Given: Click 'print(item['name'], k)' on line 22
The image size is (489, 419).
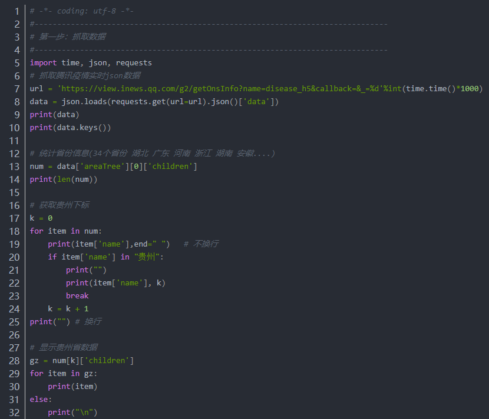Looking at the screenshot, I should [x=115, y=283].
